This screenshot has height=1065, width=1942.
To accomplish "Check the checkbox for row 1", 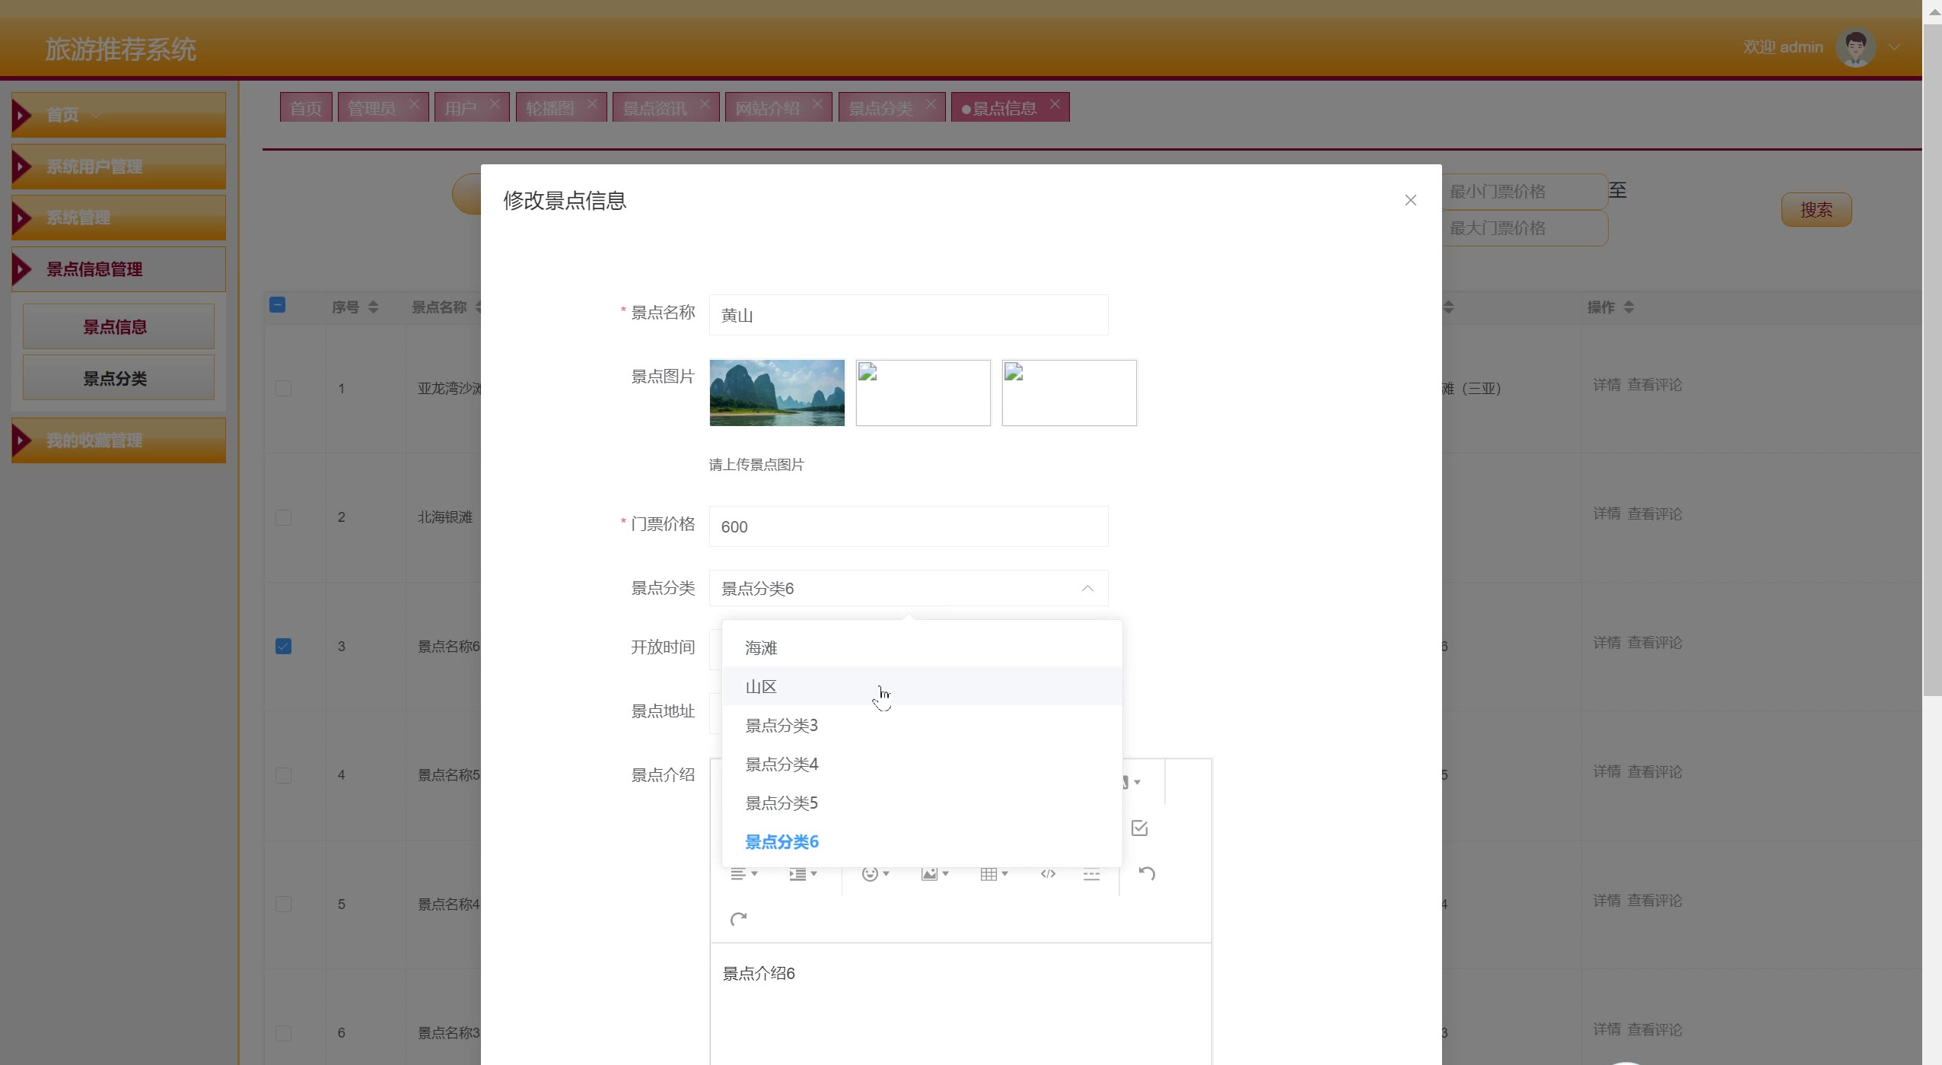I will (283, 388).
